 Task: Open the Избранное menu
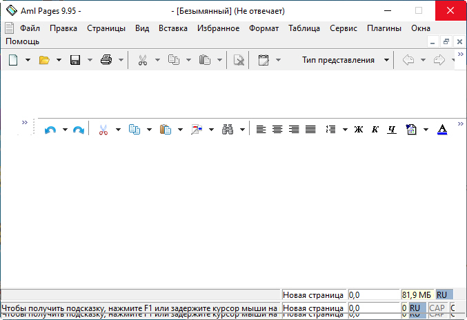coord(218,28)
